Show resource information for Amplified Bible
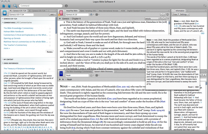Viewport: 208px width, 134px height. [167, 15]
